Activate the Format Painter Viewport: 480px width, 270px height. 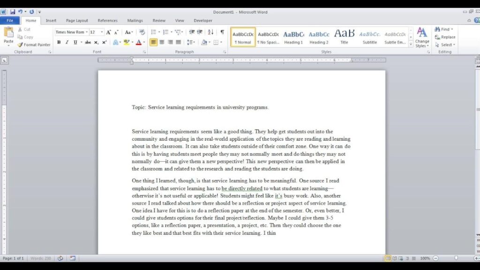[x=34, y=45]
